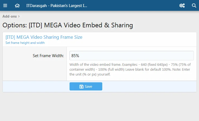Image resolution: width=199 pixels, height=121 pixels.
Task: Click the "Set Frame Width:" label
Action: [48, 56]
